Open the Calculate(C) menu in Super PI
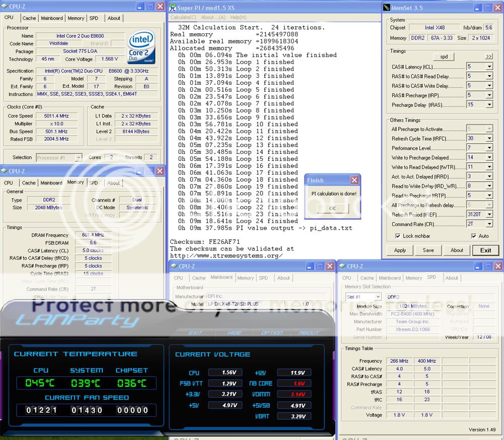The height and width of the screenshot is (440, 504). (x=183, y=17)
